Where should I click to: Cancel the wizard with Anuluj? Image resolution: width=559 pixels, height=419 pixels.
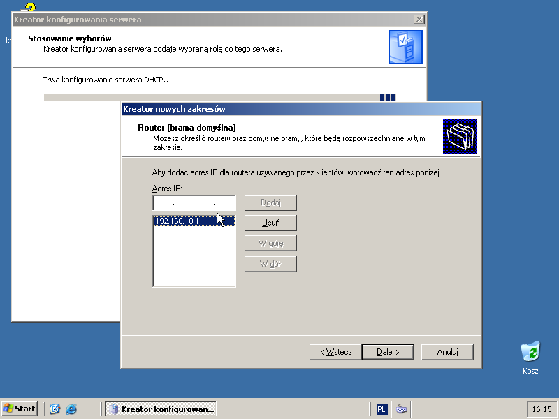pyautogui.click(x=447, y=352)
